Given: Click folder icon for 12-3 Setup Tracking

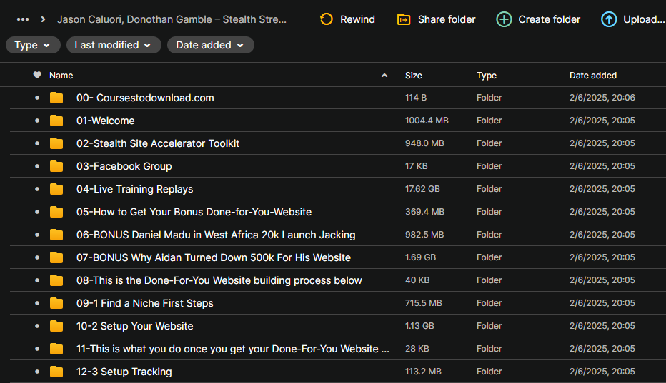Looking at the screenshot, I should [x=56, y=372].
